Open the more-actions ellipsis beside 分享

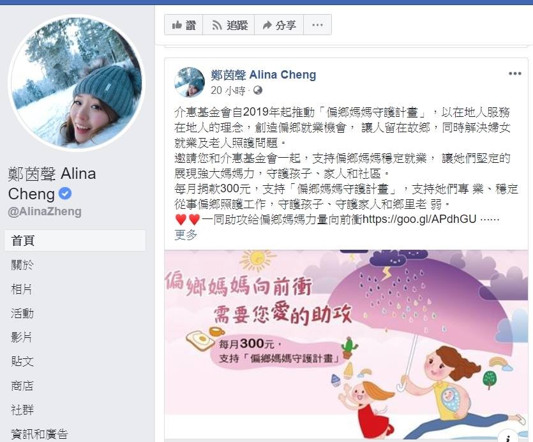[x=317, y=25]
